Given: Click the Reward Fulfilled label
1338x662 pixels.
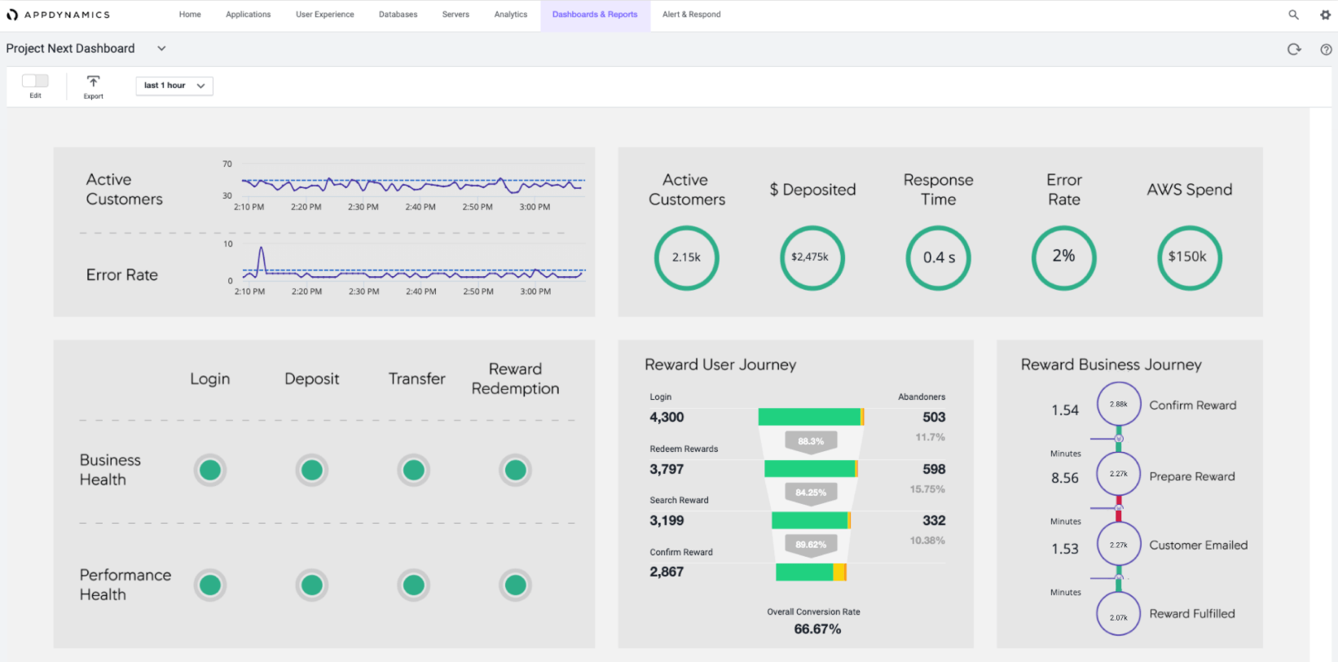Looking at the screenshot, I should point(1192,614).
